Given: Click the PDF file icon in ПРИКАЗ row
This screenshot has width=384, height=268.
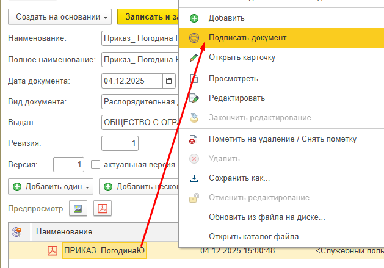Looking at the screenshot, I should click(x=53, y=251).
